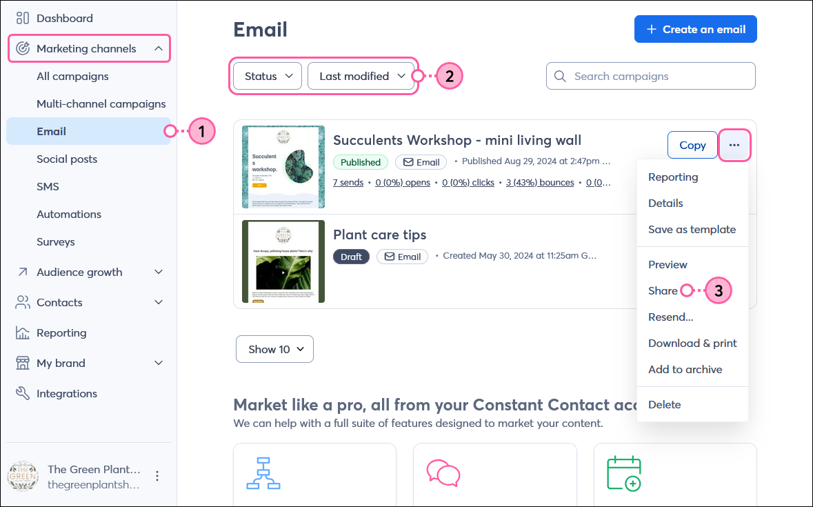Click the blue flowchart automation icon
The height and width of the screenshot is (507, 813).
[x=263, y=473]
